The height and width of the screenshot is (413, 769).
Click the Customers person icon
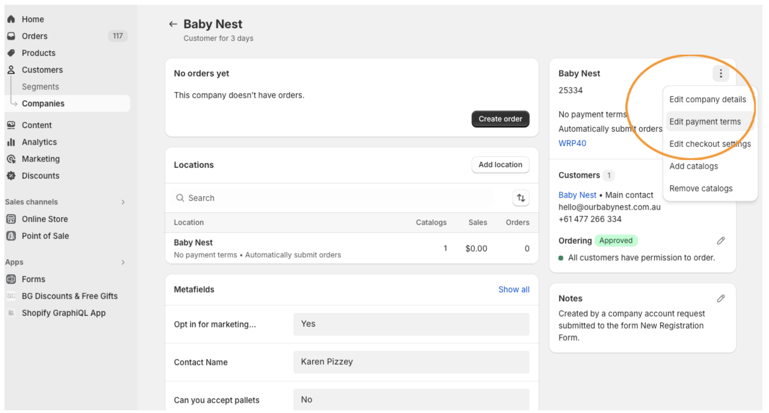11,70
